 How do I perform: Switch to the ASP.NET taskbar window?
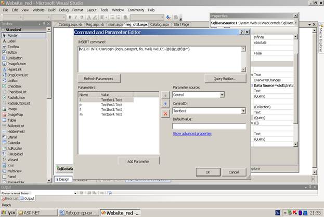click(x=37, y=213)
